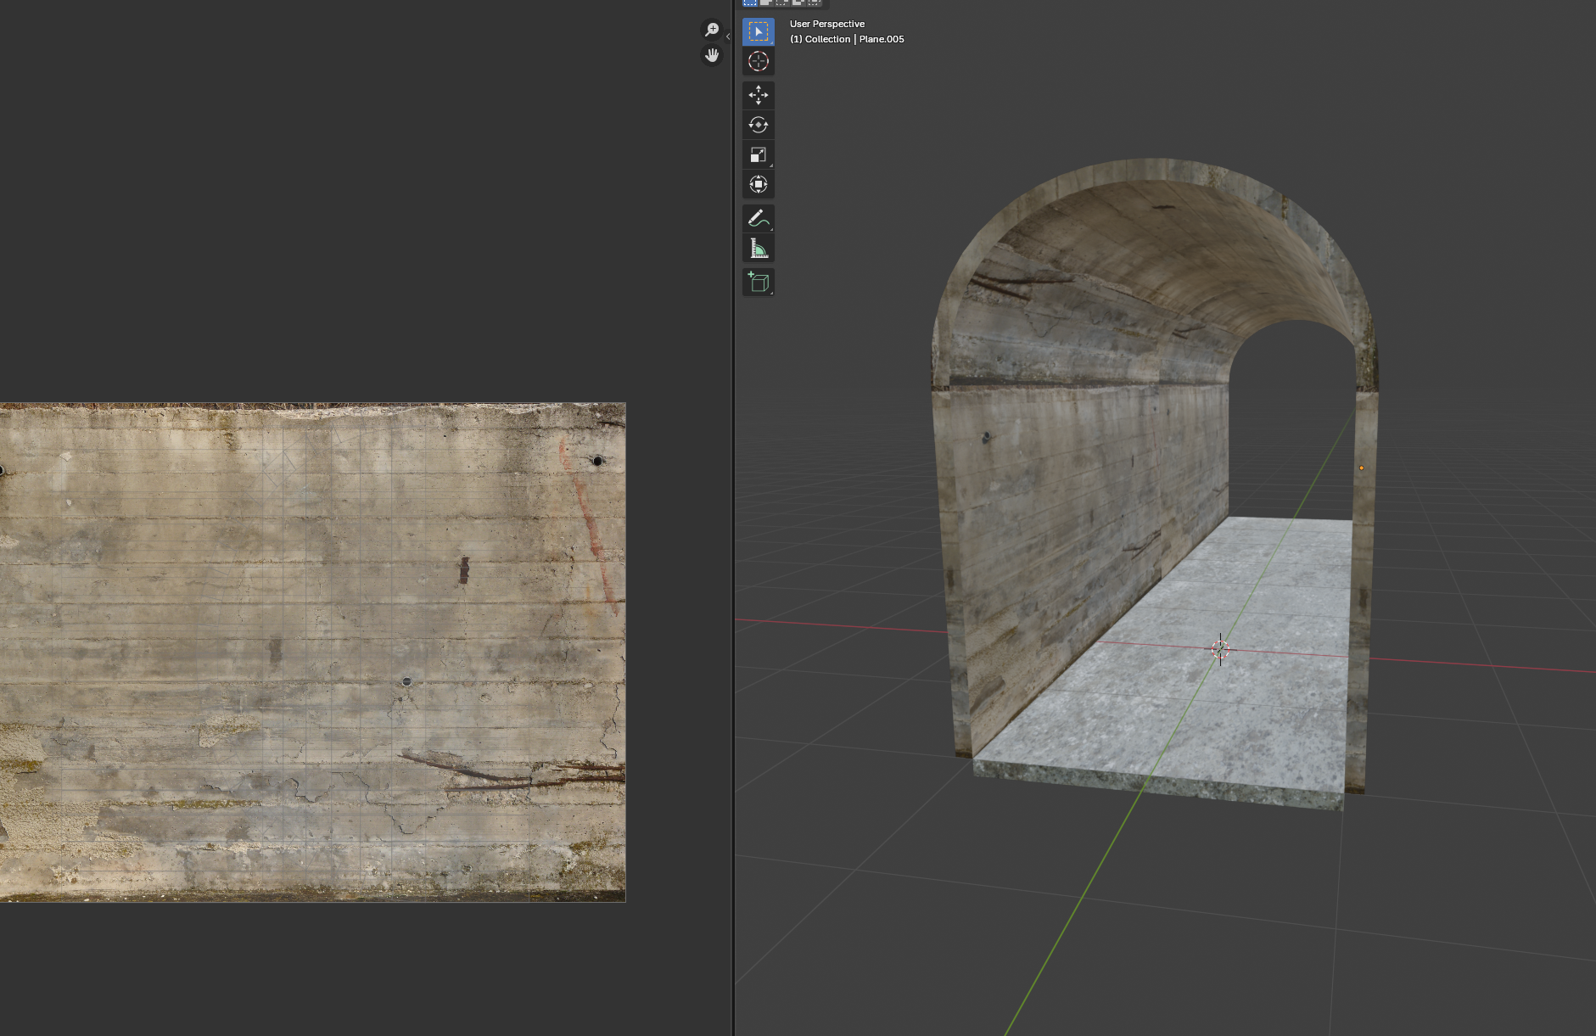The image size is (1596, 1036).
Task: Activate the 3D Cursor tool
Action: coord(758,61)
